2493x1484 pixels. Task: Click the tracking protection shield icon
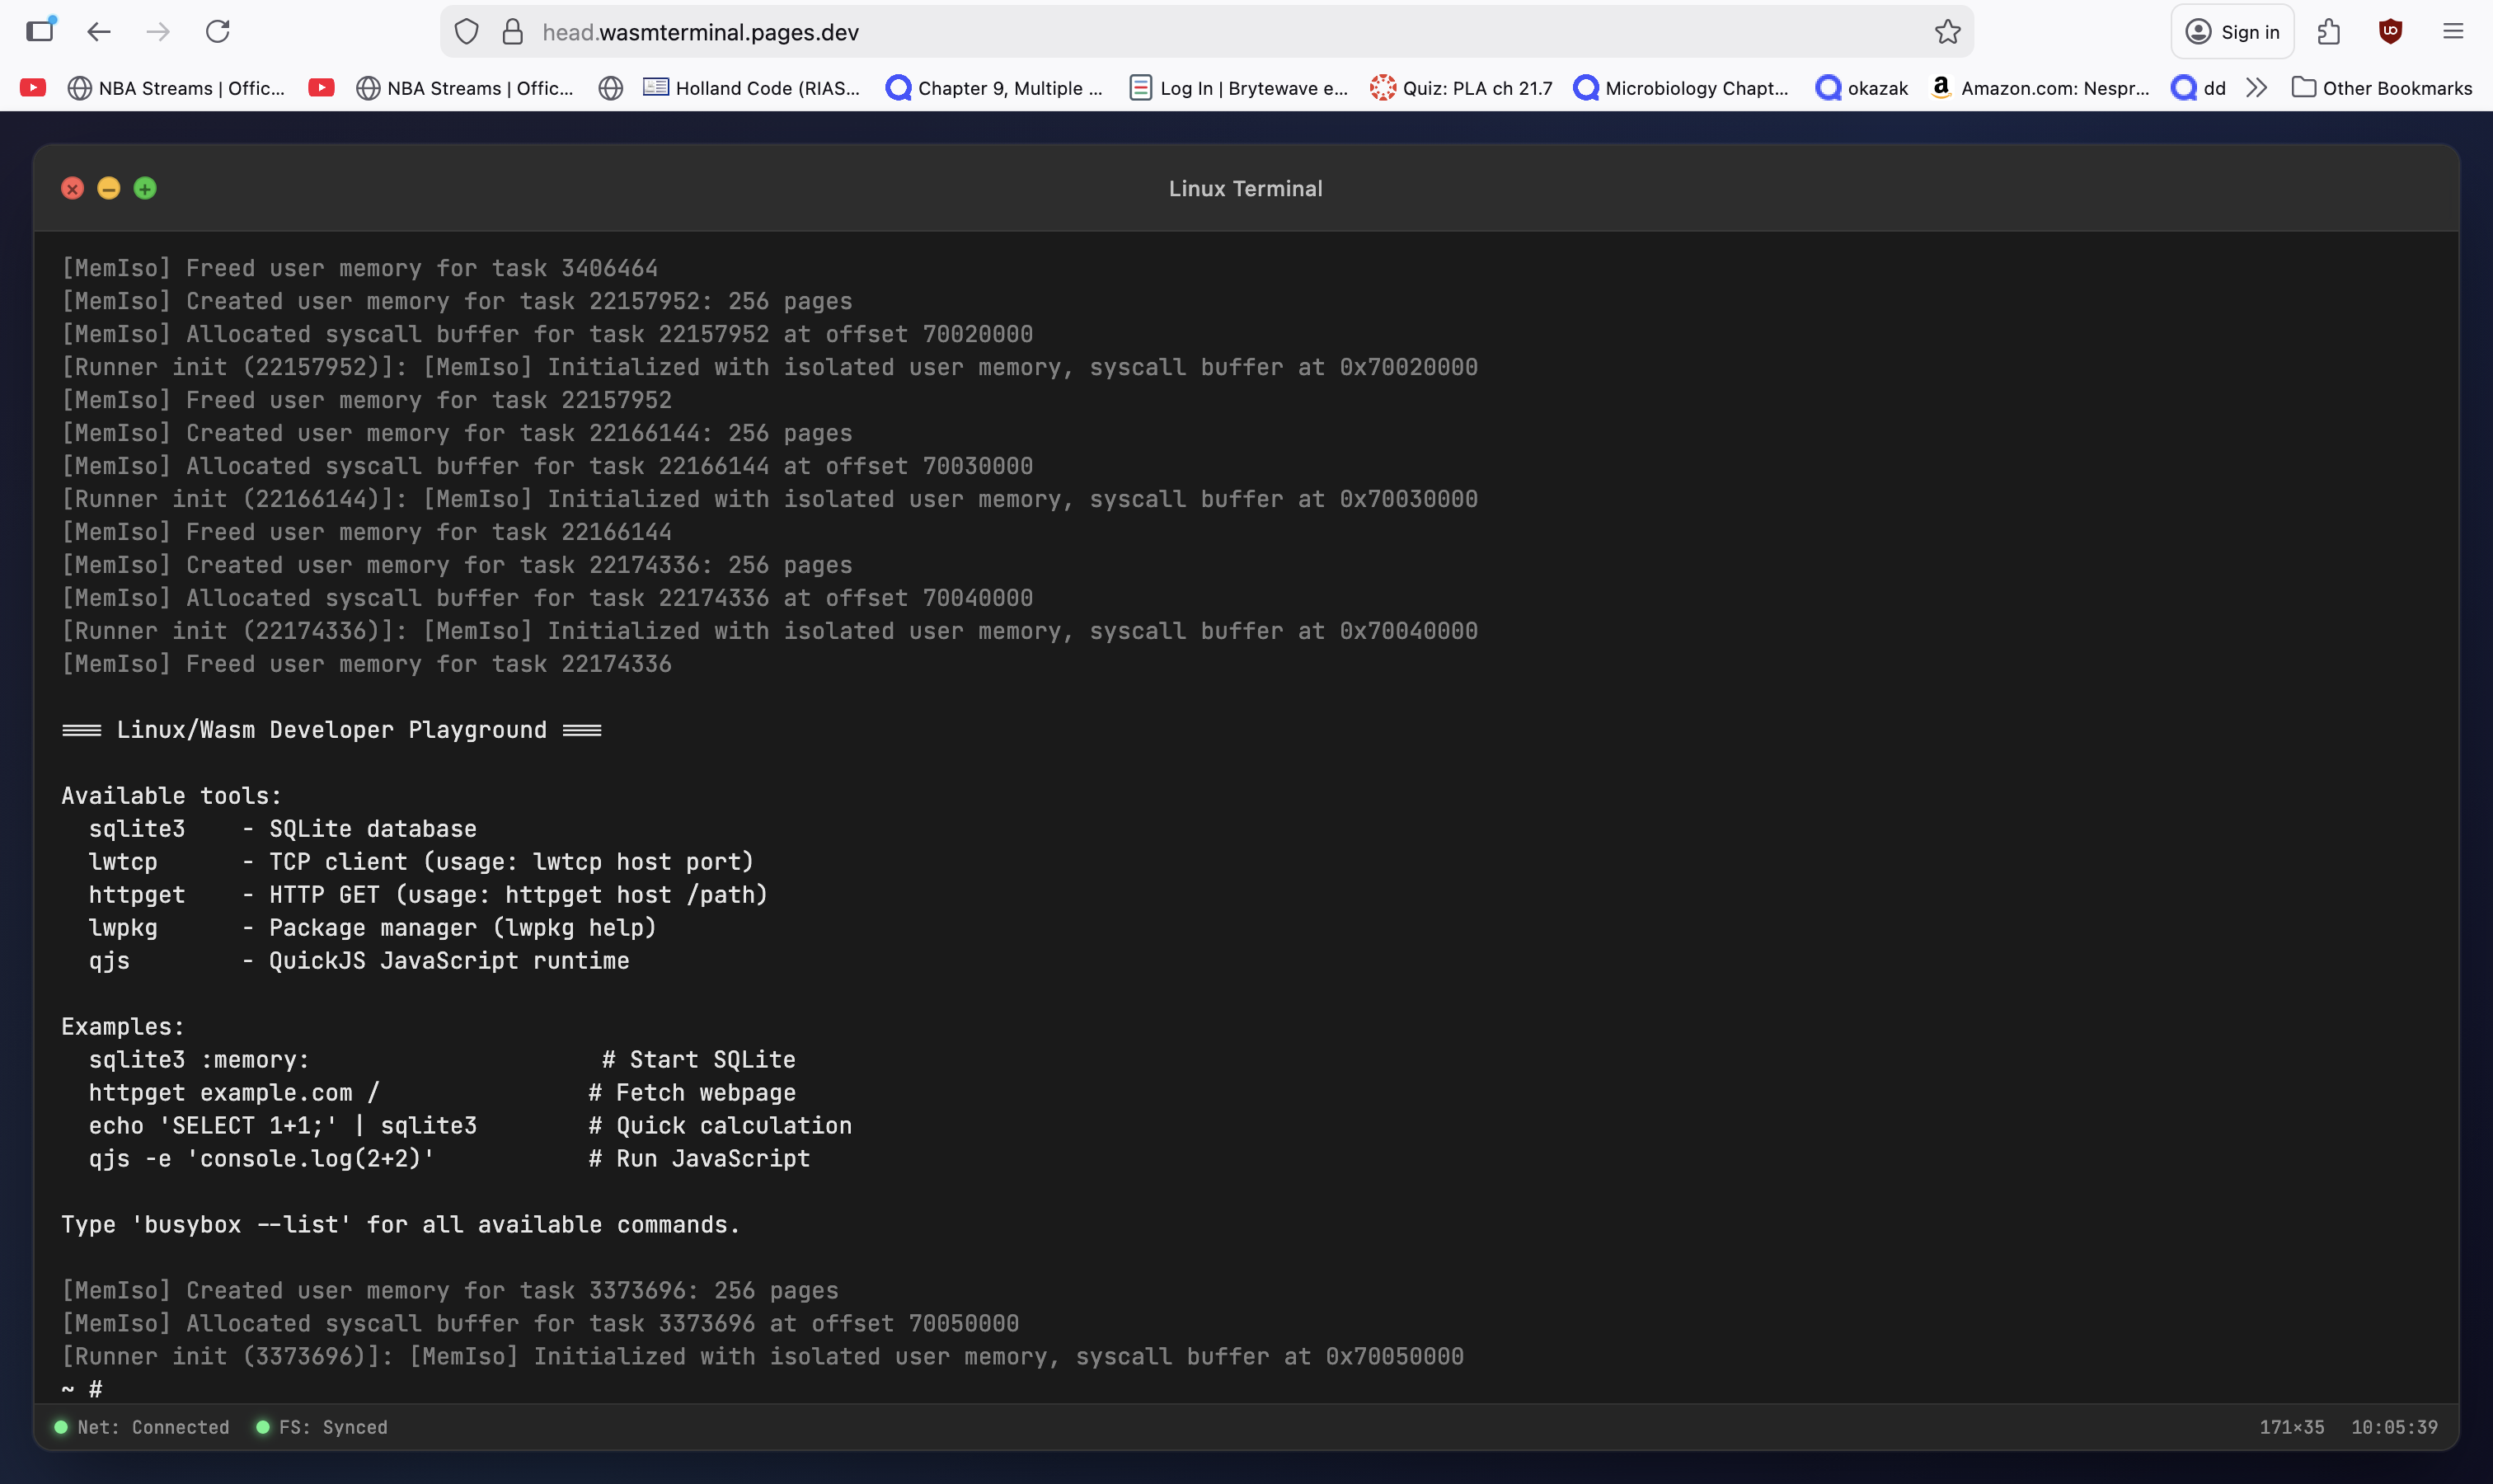point(466,32)
